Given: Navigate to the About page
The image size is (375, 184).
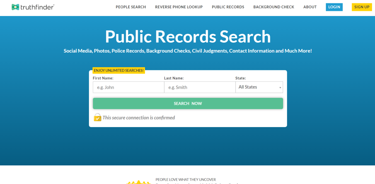Looking at the screenshot, I should click(x=310, y=7).
